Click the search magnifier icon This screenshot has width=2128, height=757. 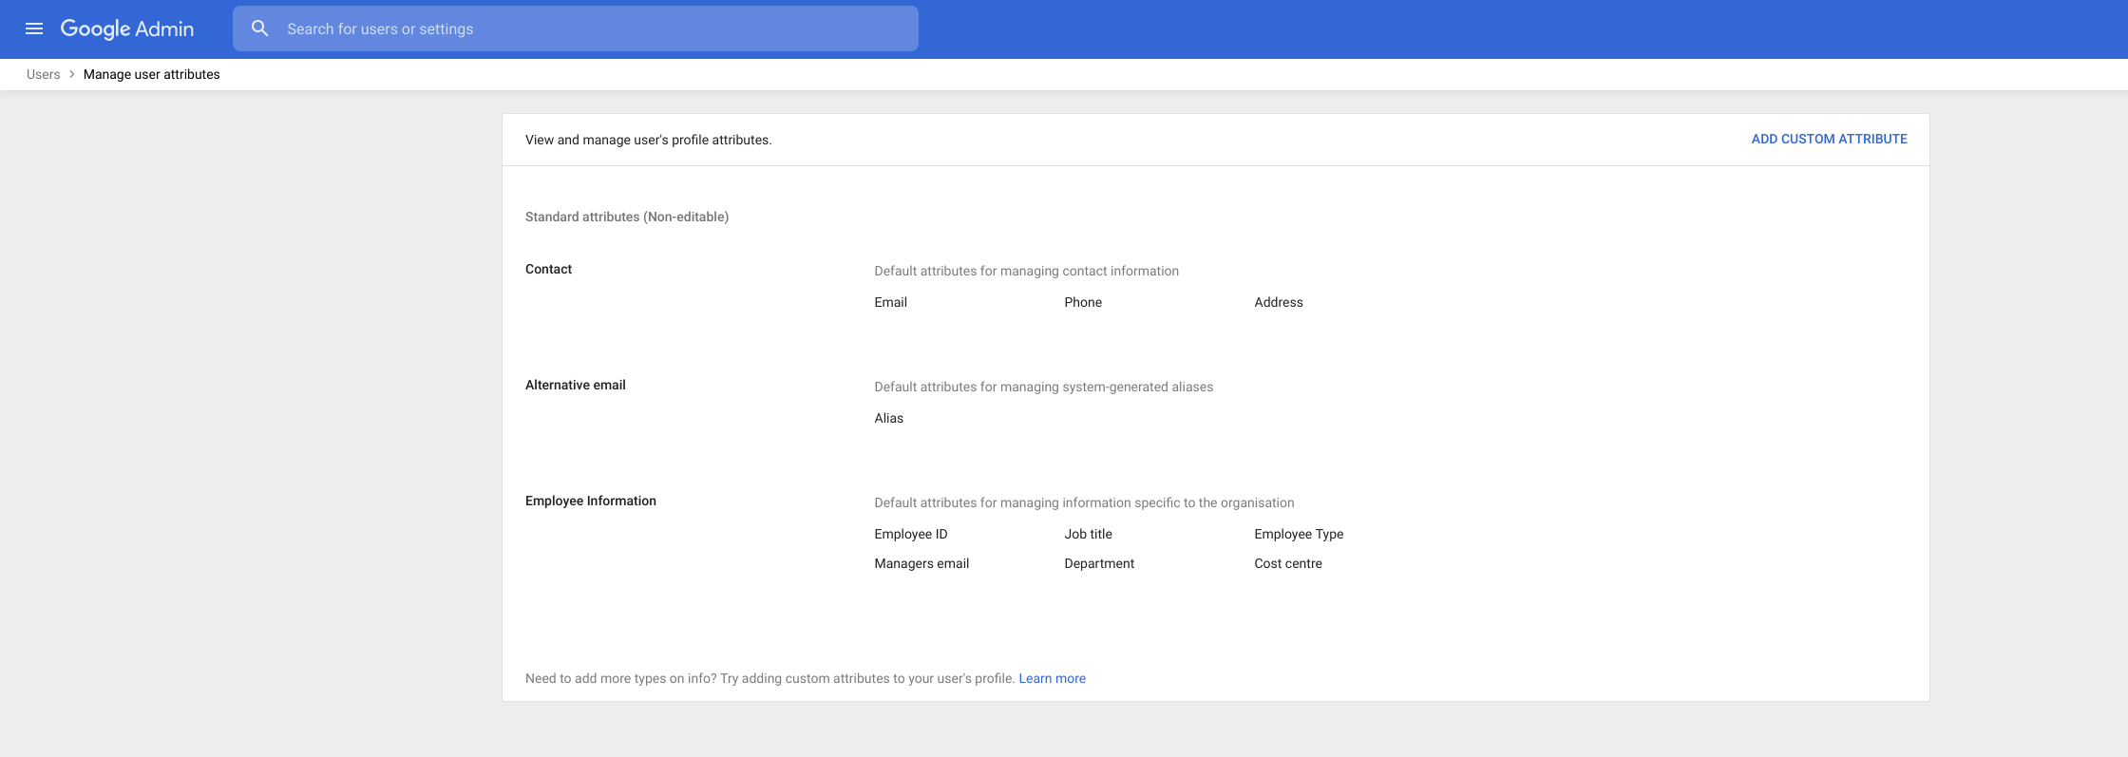[259, 28]
